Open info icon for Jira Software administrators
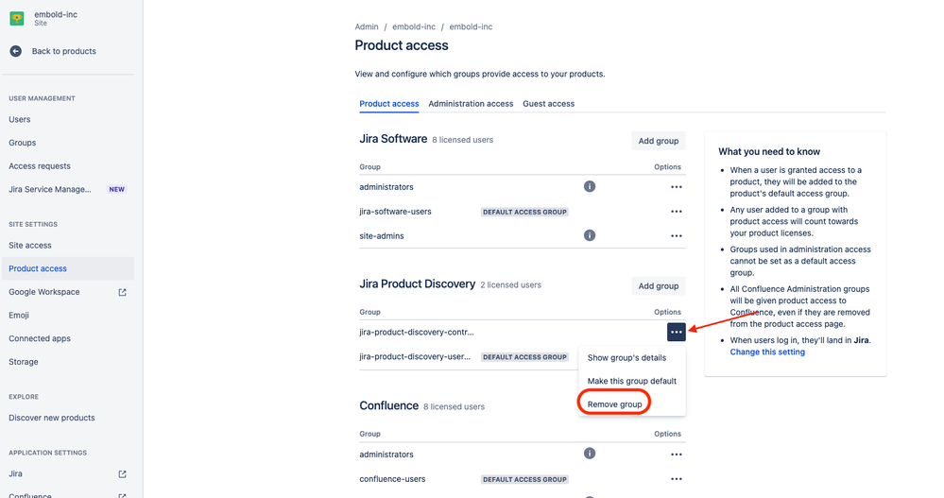944x498 pixels. [590, 187]
